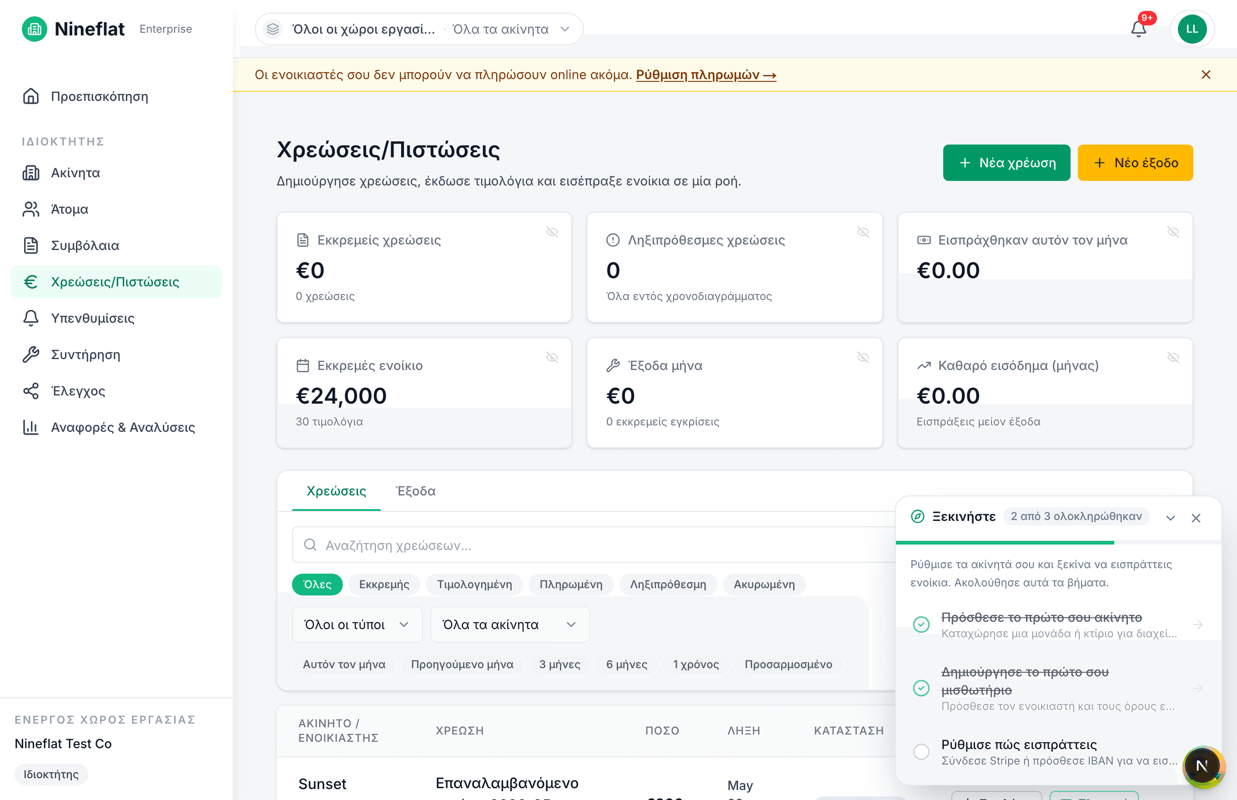Screen dimensions: 1237x800
Task: Open the workspace and property selector dropdown
Action: coord(419,29)
